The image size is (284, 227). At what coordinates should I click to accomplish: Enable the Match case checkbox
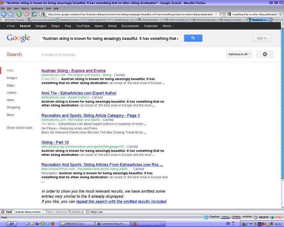click(88, 212)
